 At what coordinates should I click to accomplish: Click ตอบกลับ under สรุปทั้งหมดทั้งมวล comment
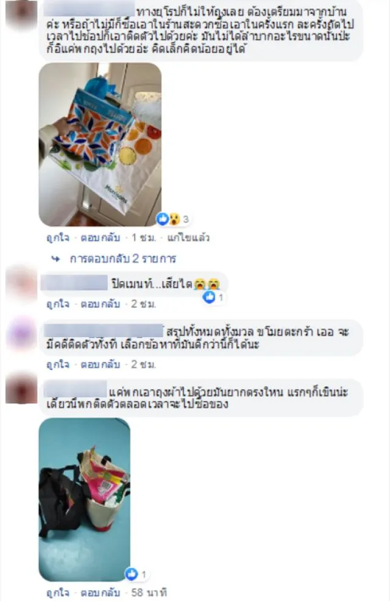click(101, 364)
